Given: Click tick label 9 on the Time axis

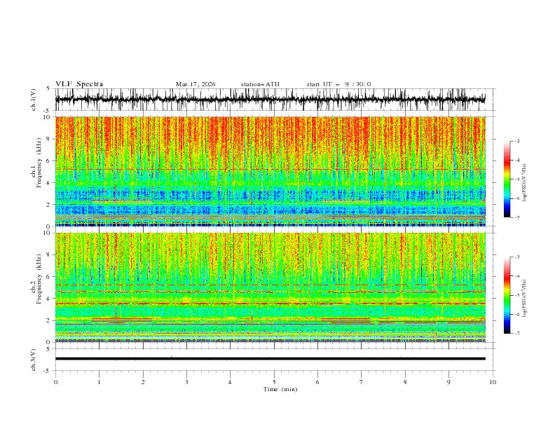Looking at the screenshot, I should coord(448,382).
